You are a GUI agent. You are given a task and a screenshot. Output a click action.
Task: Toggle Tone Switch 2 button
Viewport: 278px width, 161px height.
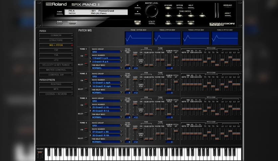tap(180, 16)
